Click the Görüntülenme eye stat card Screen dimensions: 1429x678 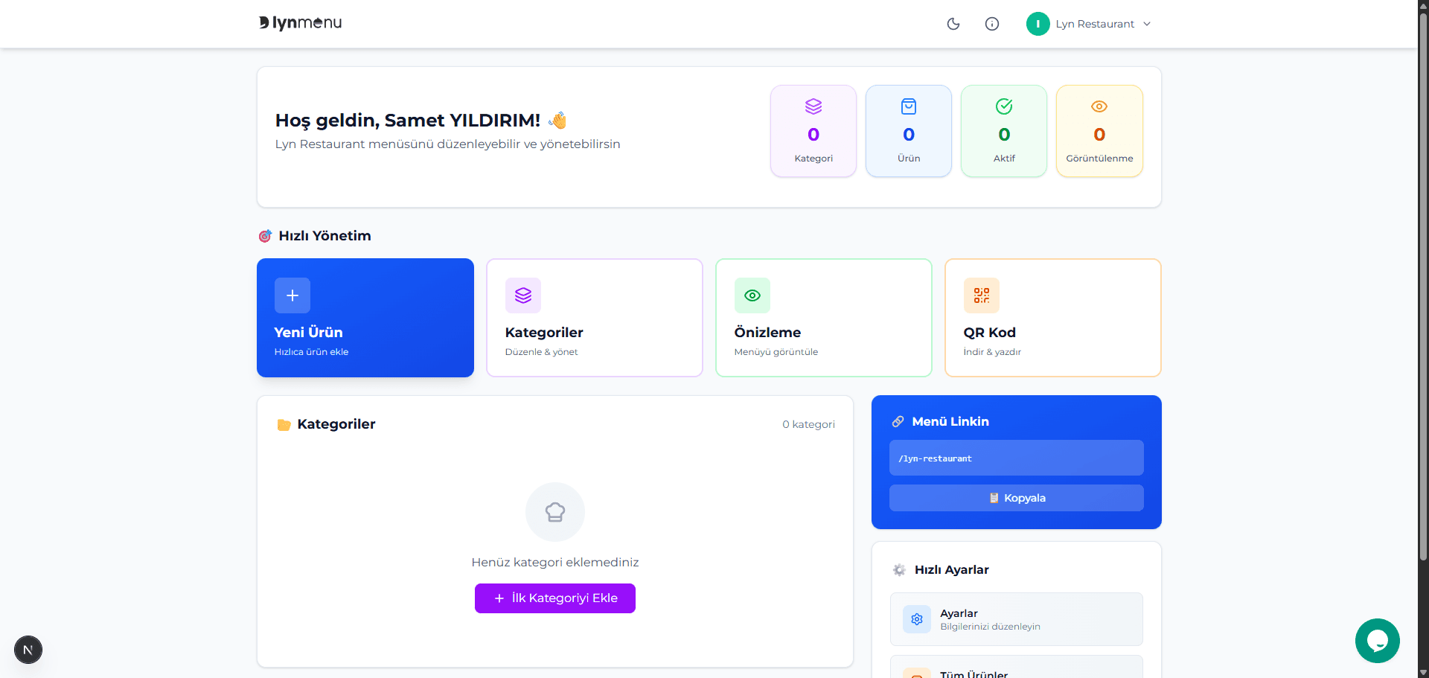tap(1099, 131)
